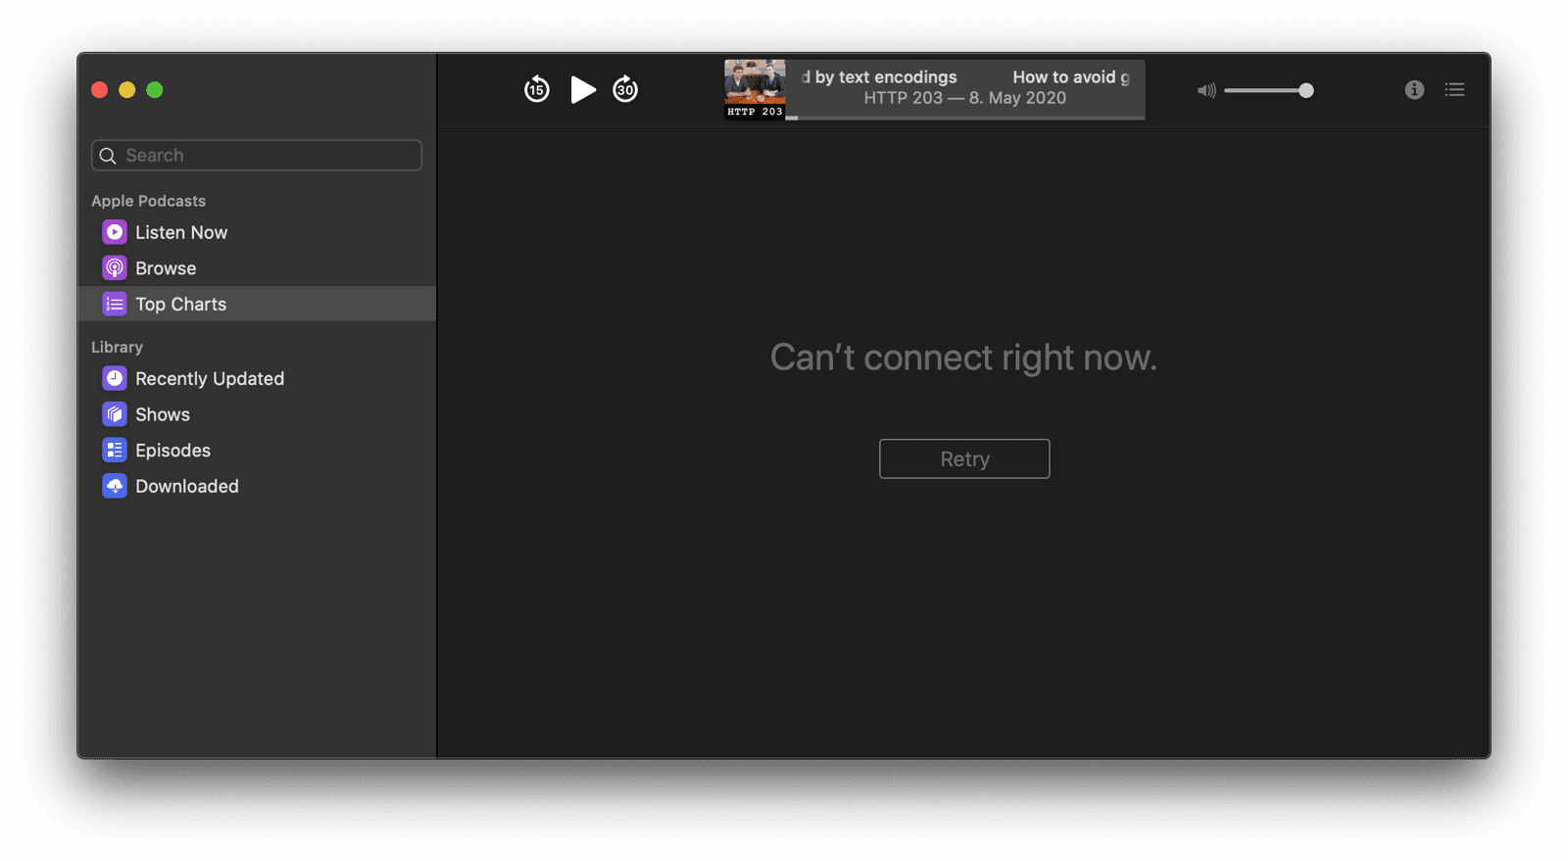This screenshot has width=1568, height=861.
Task: Go to Downloaded episodes
Action: click(x=186, y=487)
